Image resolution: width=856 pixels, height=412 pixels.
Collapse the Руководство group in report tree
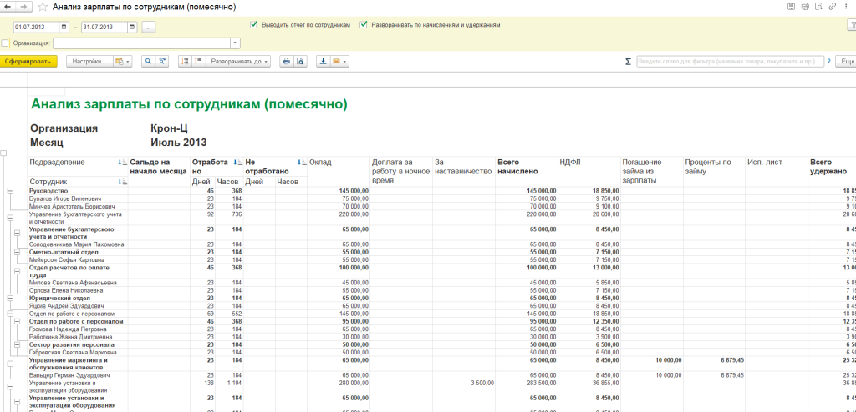point(9,191)
